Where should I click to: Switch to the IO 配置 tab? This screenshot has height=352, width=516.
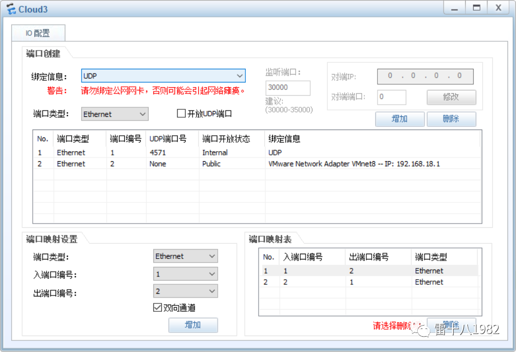click(x=38, y=33)
